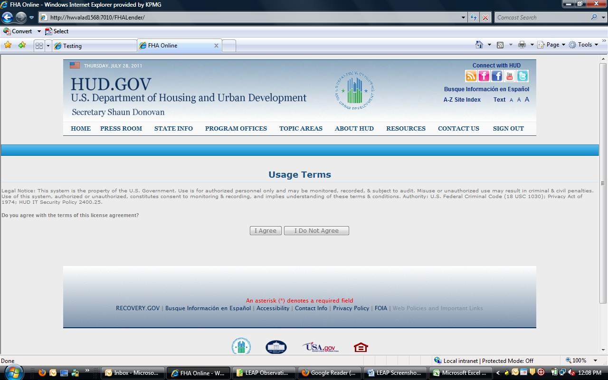This screenshot has height=380, width=608.
Task: Switch to the Microsoft Excel taskbar button
Action: click(x=460, y=373)
